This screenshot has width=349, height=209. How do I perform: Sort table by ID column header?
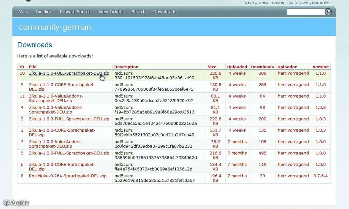point(22,67)
